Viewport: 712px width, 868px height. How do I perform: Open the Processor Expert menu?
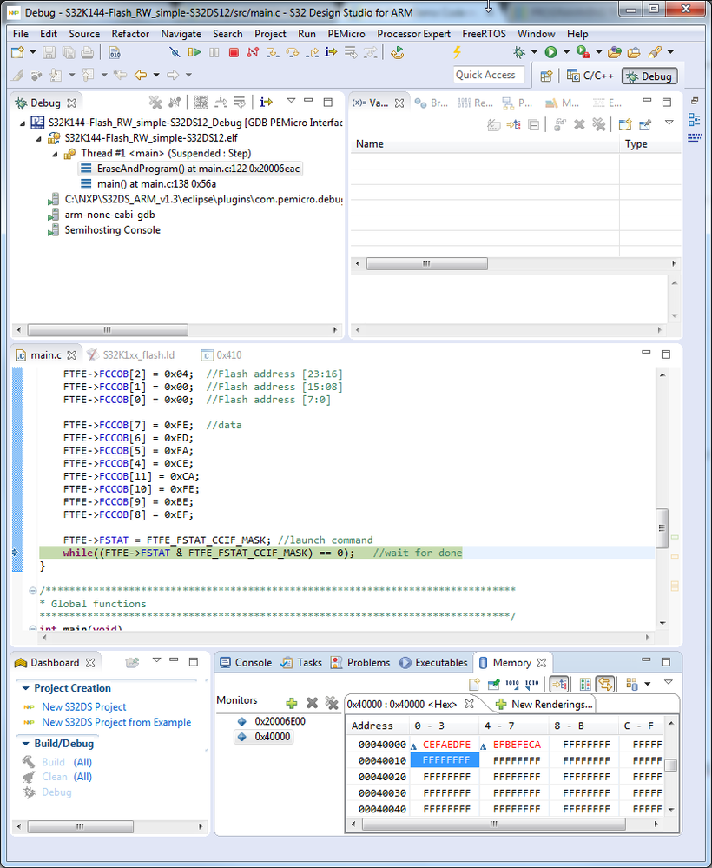414,34
